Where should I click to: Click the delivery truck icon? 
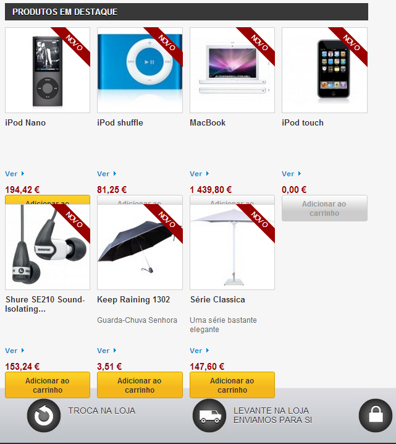click(x=209, y=416)
